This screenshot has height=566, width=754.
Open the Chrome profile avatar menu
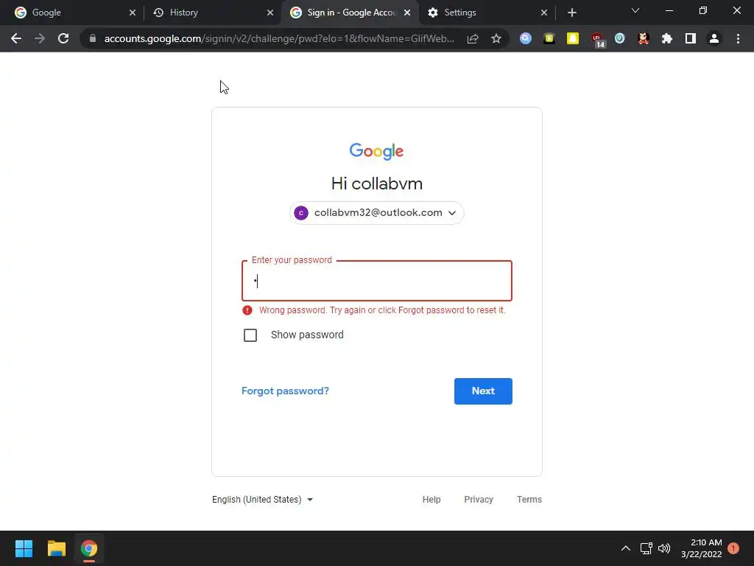click(x=714, y=38)
